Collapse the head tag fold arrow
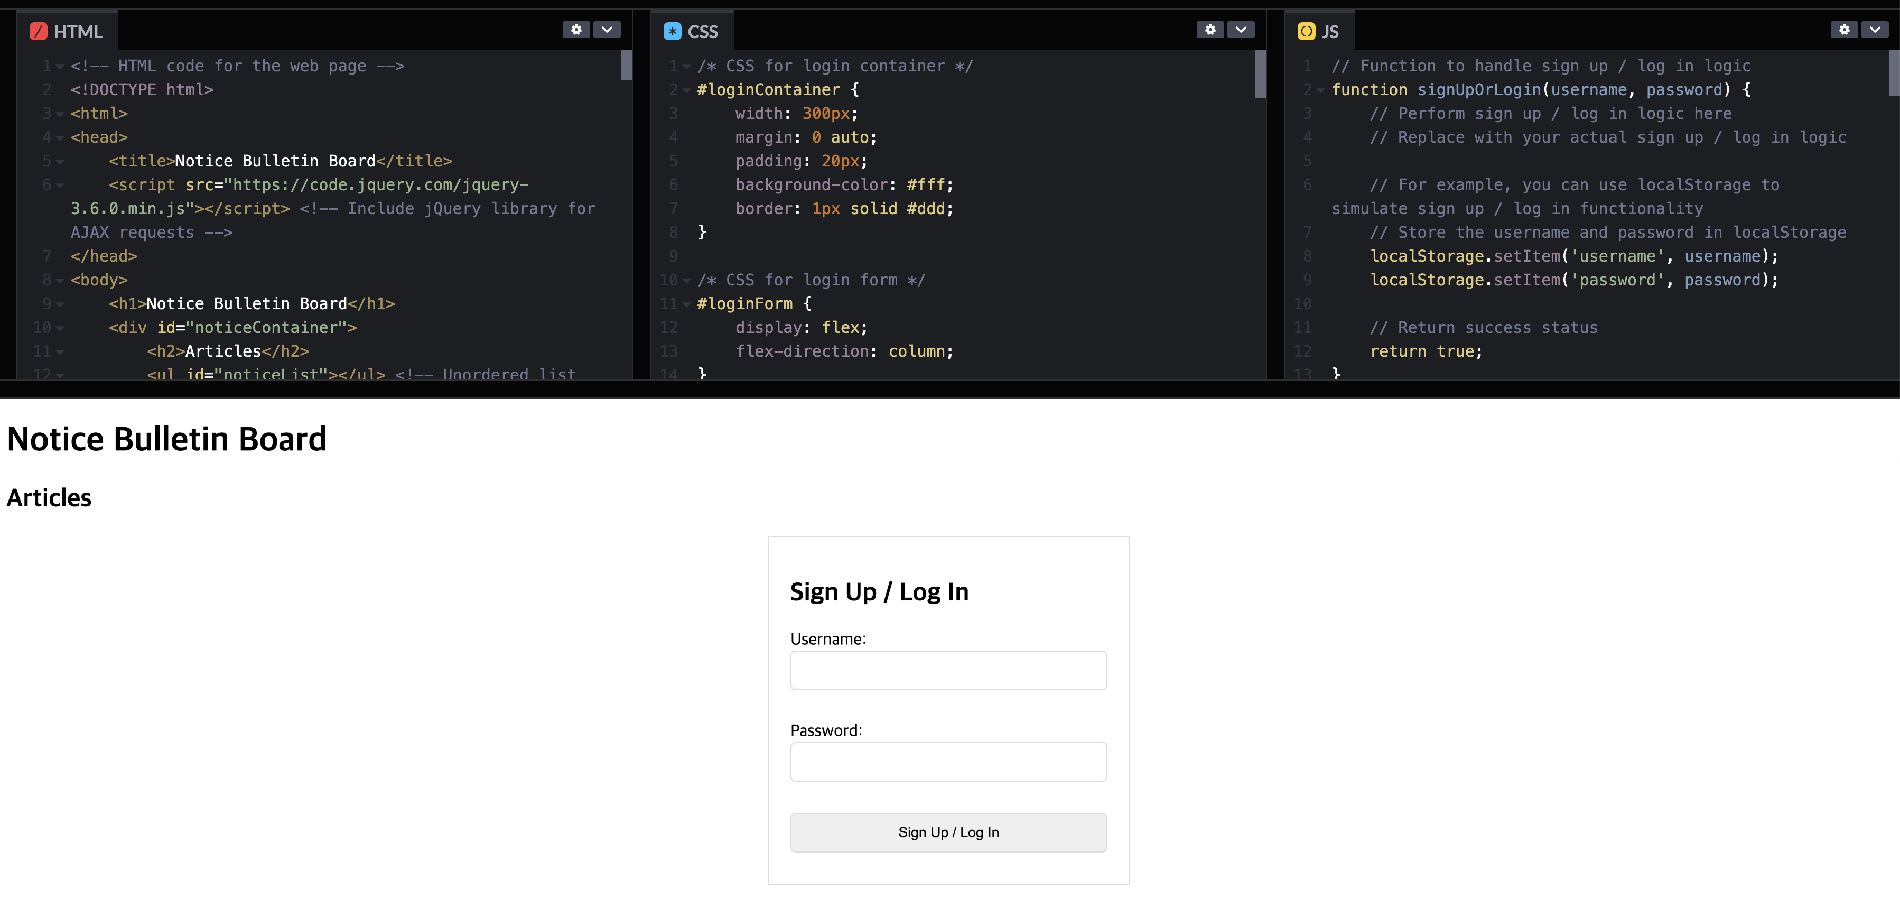Screen dimensions: 1900x908 click(x=60, y=138)
